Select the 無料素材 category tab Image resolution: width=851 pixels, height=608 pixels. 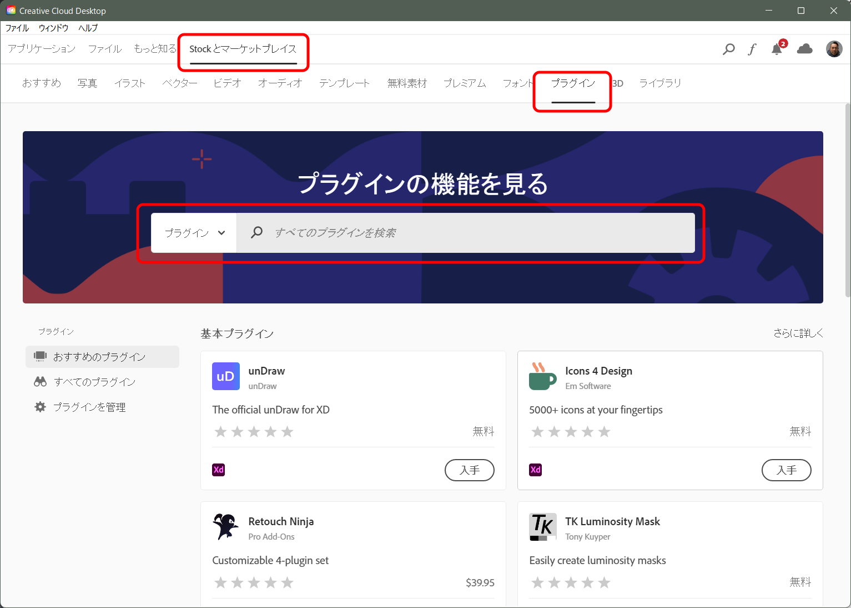(407, 83)
